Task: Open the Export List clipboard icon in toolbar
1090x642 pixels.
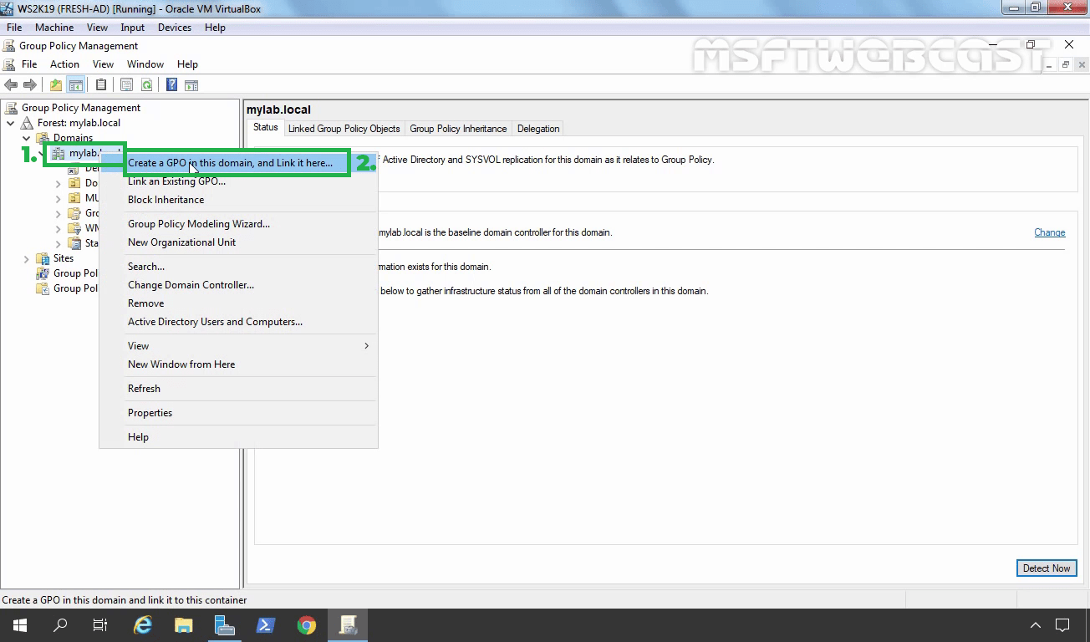Action: tap(101, 84)
